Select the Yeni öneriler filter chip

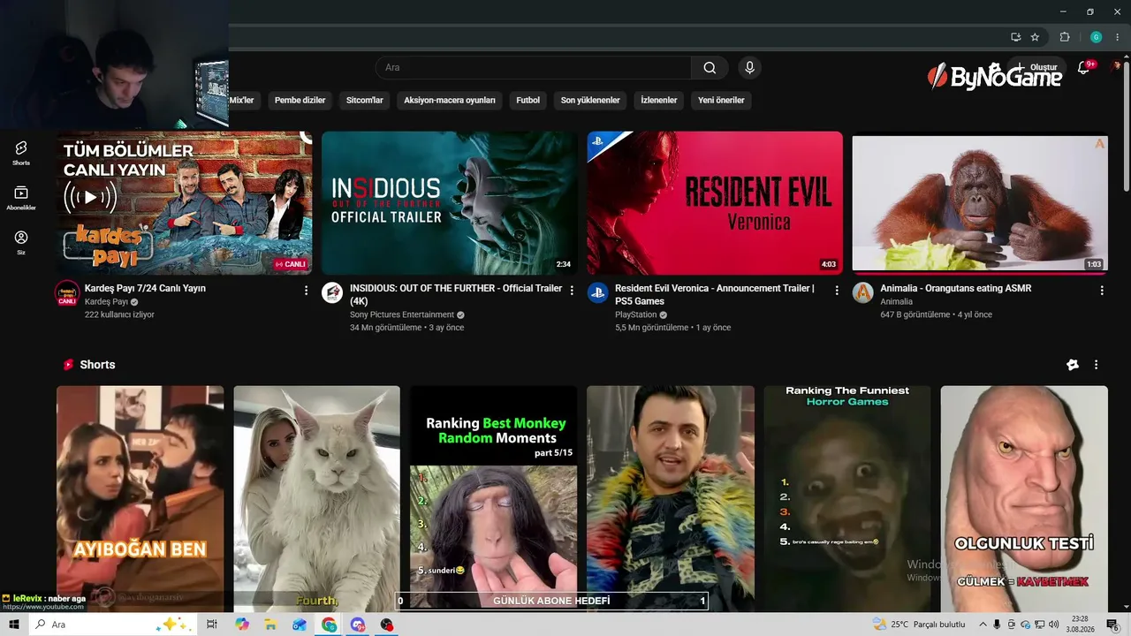(x=721, y=100)
